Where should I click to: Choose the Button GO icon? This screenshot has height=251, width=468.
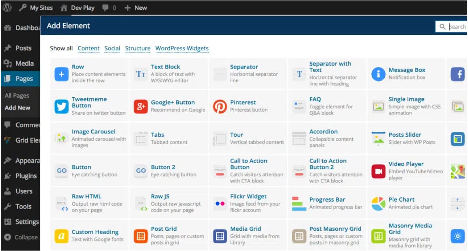[61, 171]
